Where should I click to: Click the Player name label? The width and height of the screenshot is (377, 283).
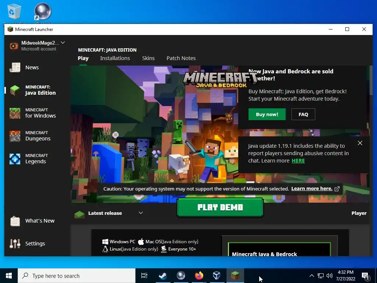pyautogui.click(x=359, y=213)
